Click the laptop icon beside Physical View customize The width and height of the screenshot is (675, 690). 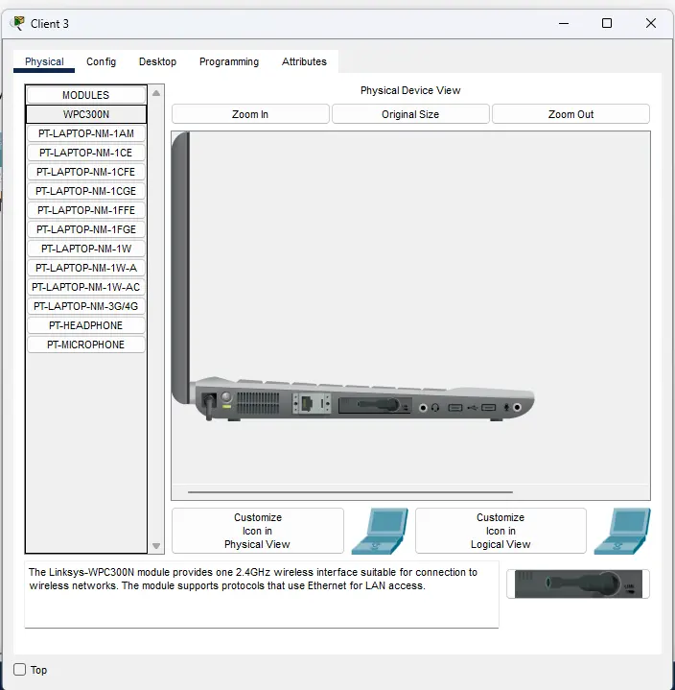pos(380,531)
